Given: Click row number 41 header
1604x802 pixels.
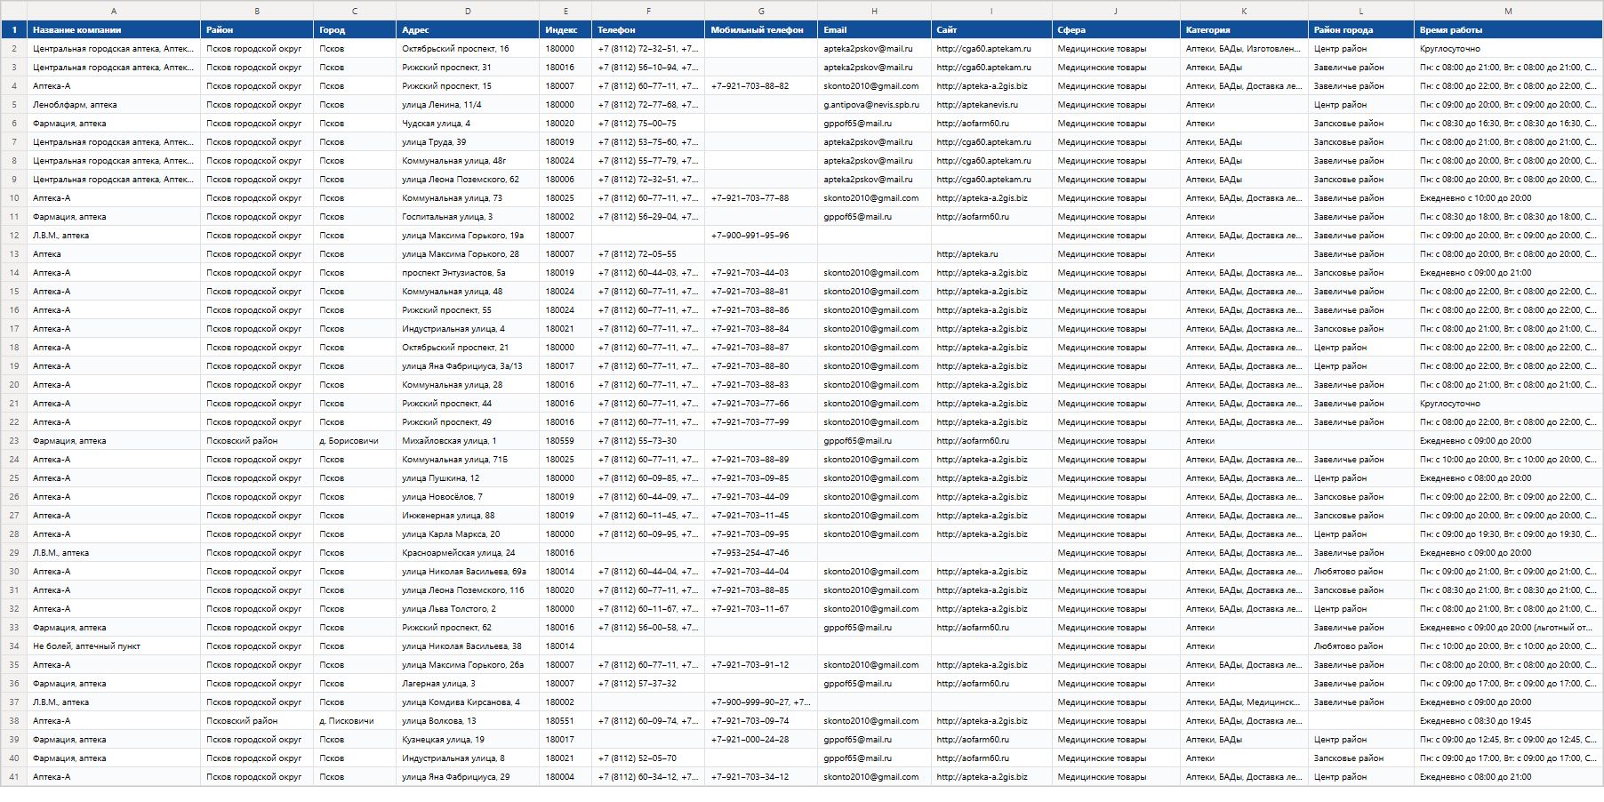Looking at the screenshot, I should (14, 776).
